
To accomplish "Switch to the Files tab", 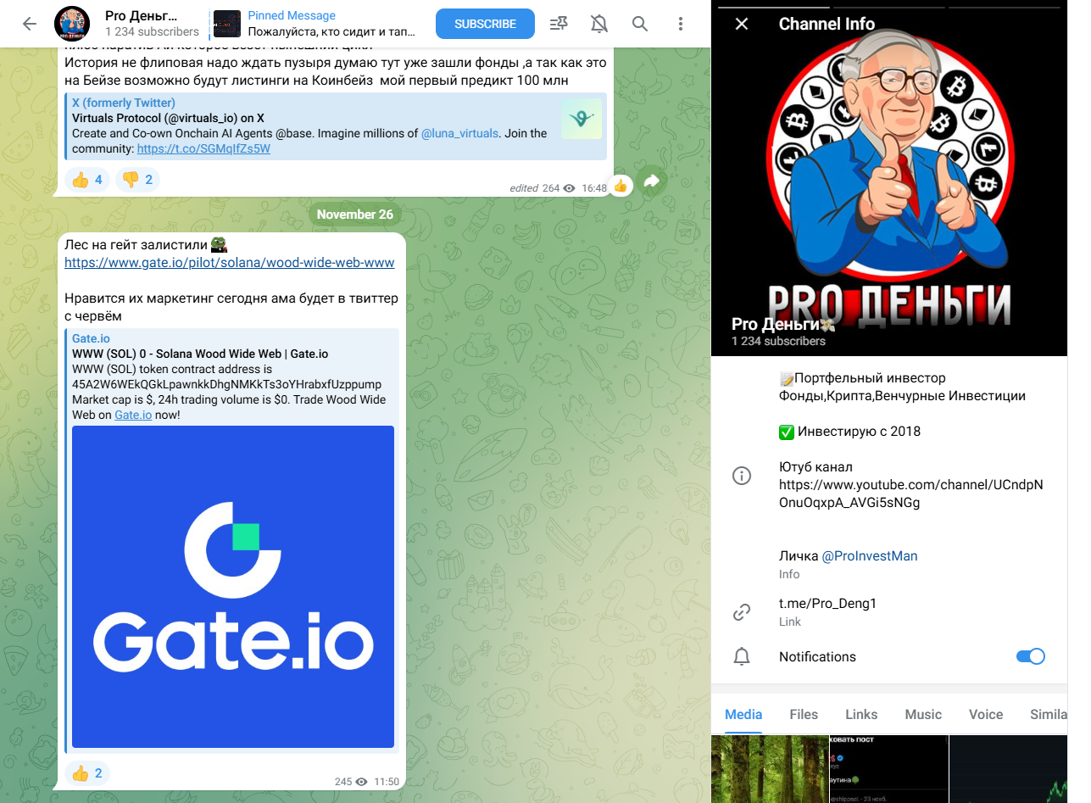I will click(804, 715).
